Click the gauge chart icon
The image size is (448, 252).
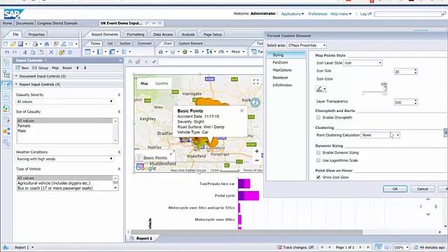coord(221,52)
